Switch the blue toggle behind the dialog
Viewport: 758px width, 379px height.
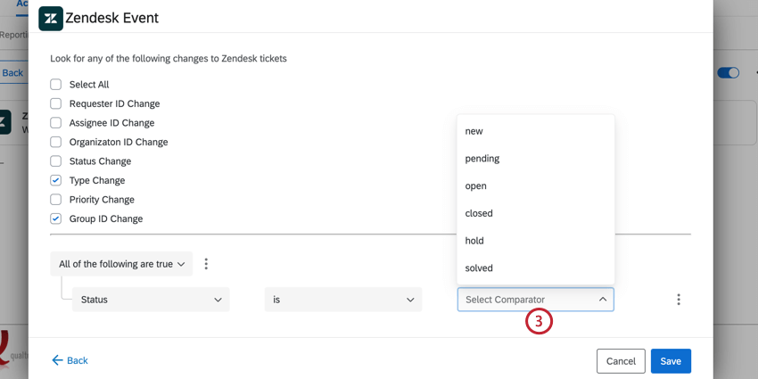(x=729, y=73)
